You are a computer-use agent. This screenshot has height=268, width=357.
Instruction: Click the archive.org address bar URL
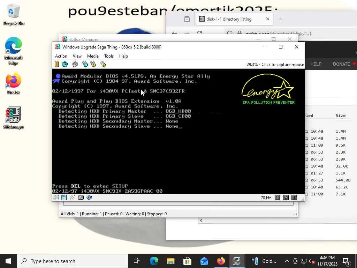pyautogui.click(x=278, y=34)
